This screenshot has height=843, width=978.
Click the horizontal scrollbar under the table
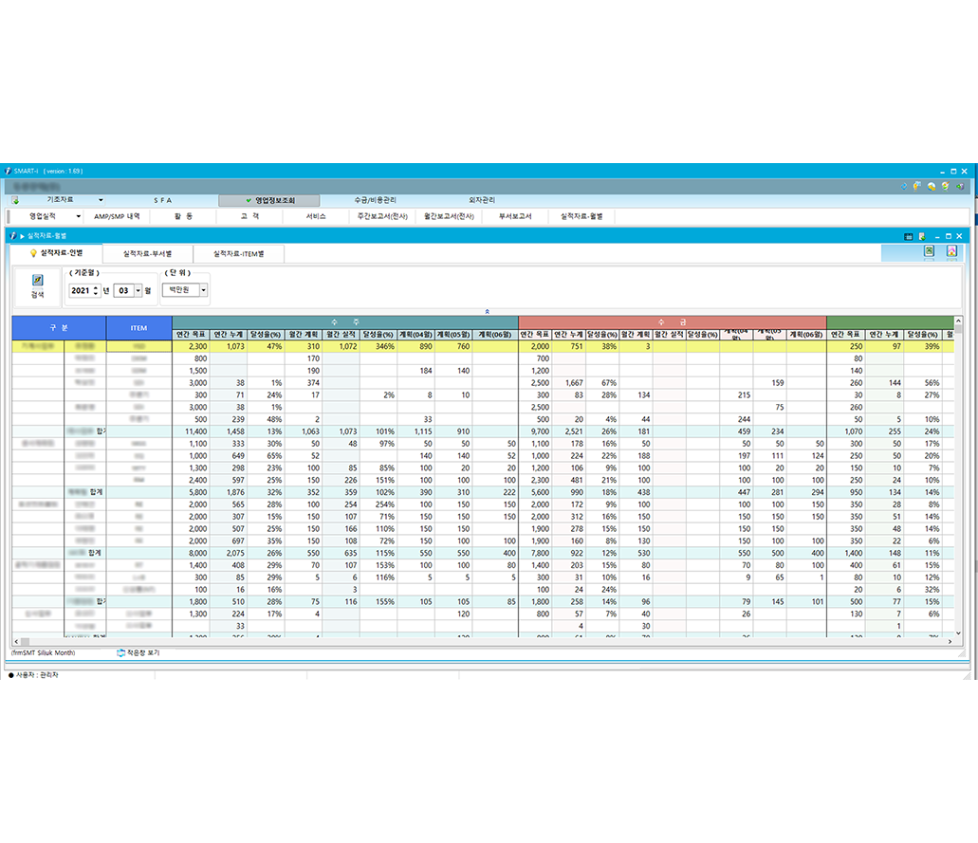pos(474,642)
